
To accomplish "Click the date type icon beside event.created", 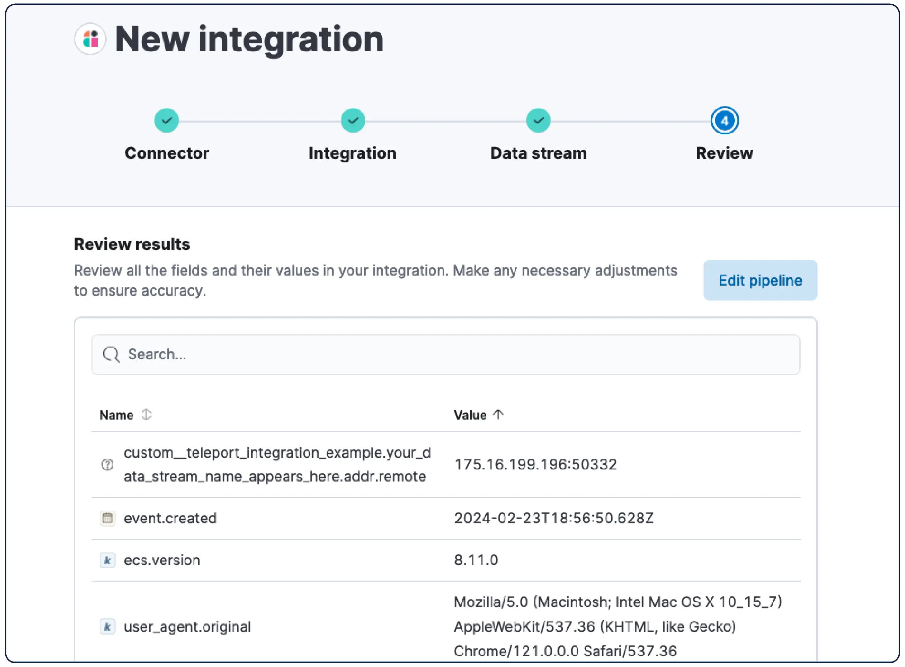I will (108, 519).
